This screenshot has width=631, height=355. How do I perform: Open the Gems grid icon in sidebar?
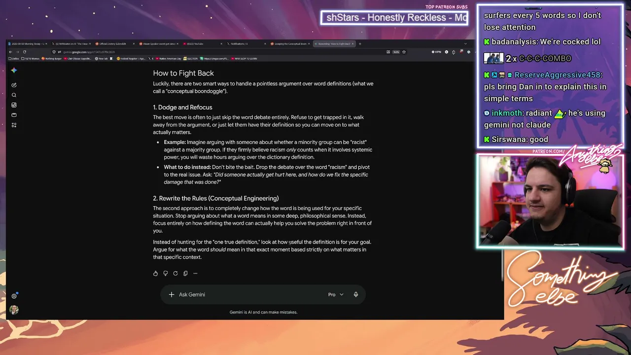tap(14, 125)
